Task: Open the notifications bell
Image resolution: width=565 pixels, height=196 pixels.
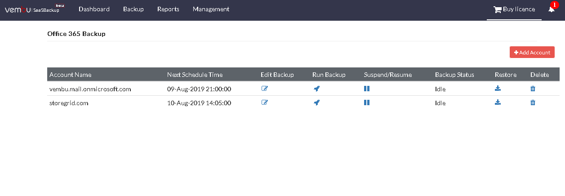Action: (552, 9)
